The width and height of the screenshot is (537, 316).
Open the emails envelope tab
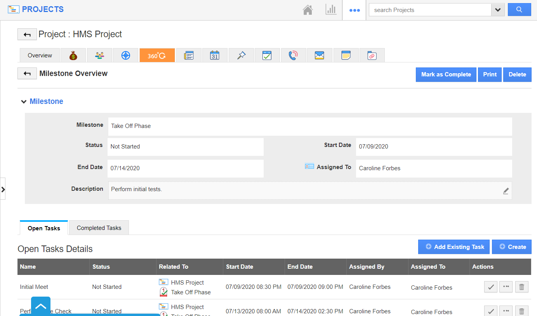319,55
